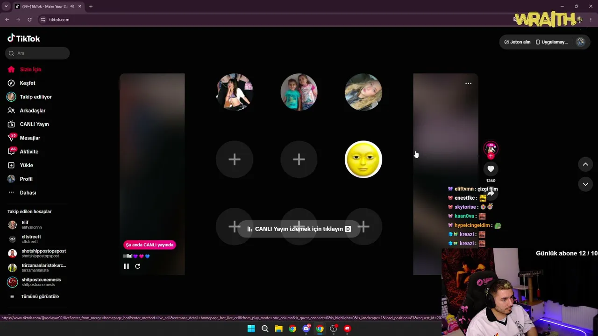
Task: Click the TikTok logo
Action: point(24,38)
